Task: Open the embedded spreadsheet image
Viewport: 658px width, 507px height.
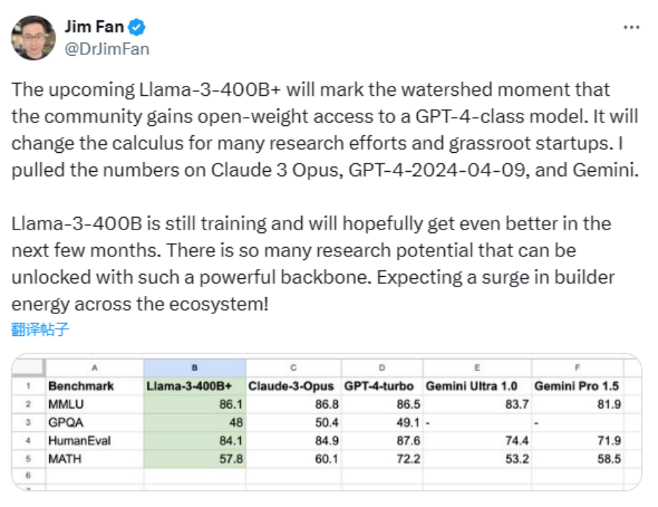Action: pyautogui.click(x=327, y=421)
